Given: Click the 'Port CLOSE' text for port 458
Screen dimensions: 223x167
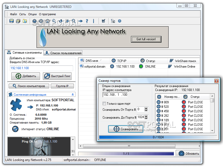Looking at the screenshot, I should point(195,111).
